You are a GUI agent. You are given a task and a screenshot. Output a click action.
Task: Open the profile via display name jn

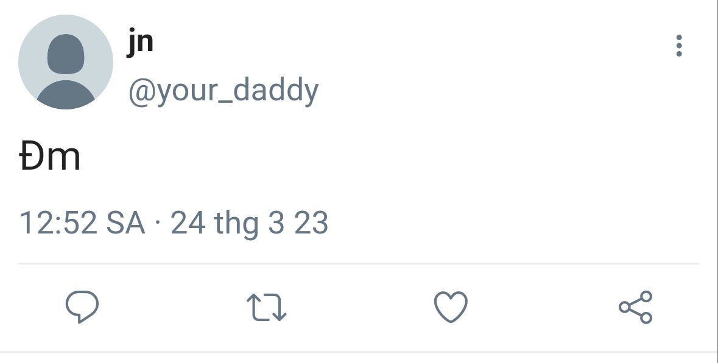click(x=140, y=43)
